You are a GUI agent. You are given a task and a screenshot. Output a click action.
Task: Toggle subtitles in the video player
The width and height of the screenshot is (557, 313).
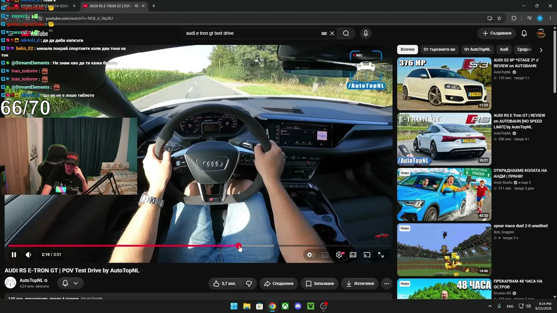pos(325,255)
